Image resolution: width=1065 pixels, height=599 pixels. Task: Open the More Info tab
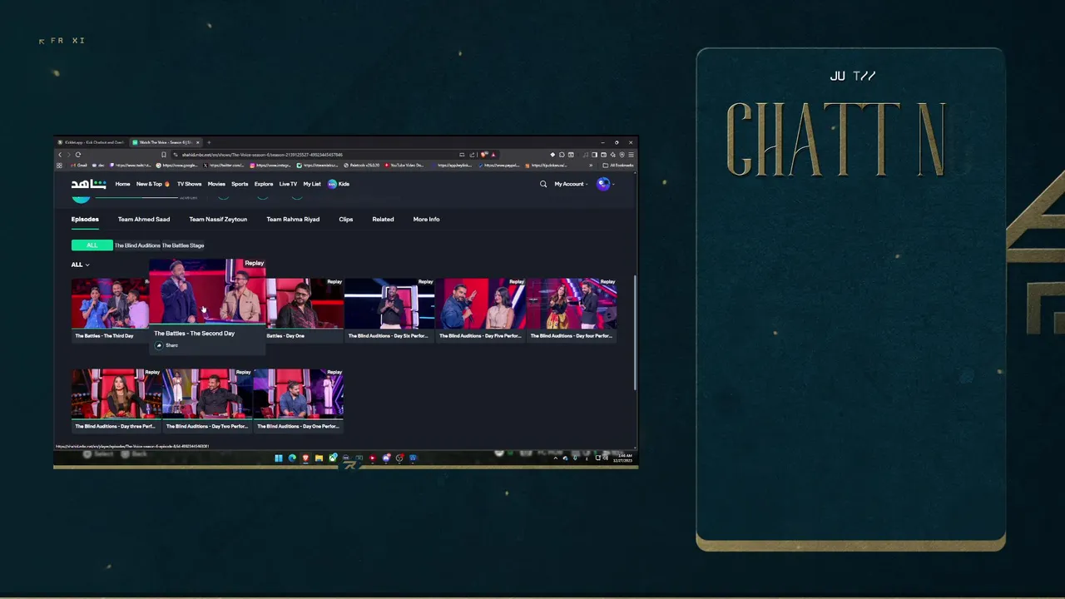pos(426,220)
